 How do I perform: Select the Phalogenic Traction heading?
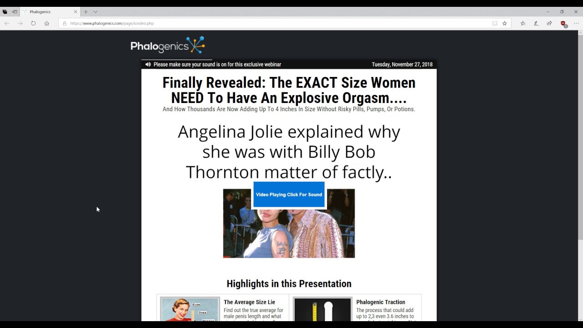pyautogui.click(x=380, y=302)
